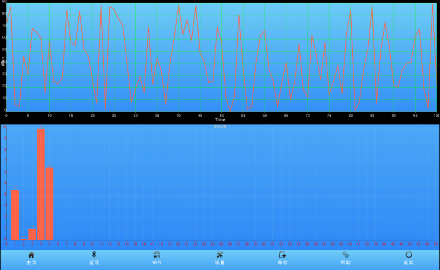440x270 pixels.
Task: Open help with the 帮助 icon
Action: coord(345,255)
